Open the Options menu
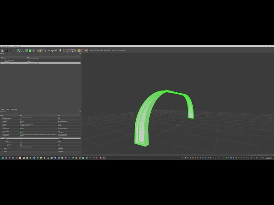 [16, 48]
